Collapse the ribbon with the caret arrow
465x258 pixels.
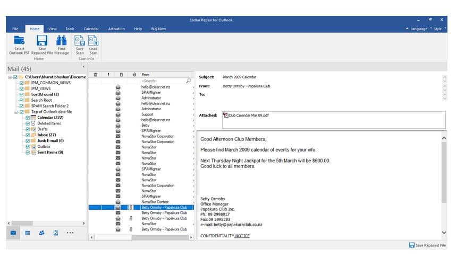tap(407, 29)
